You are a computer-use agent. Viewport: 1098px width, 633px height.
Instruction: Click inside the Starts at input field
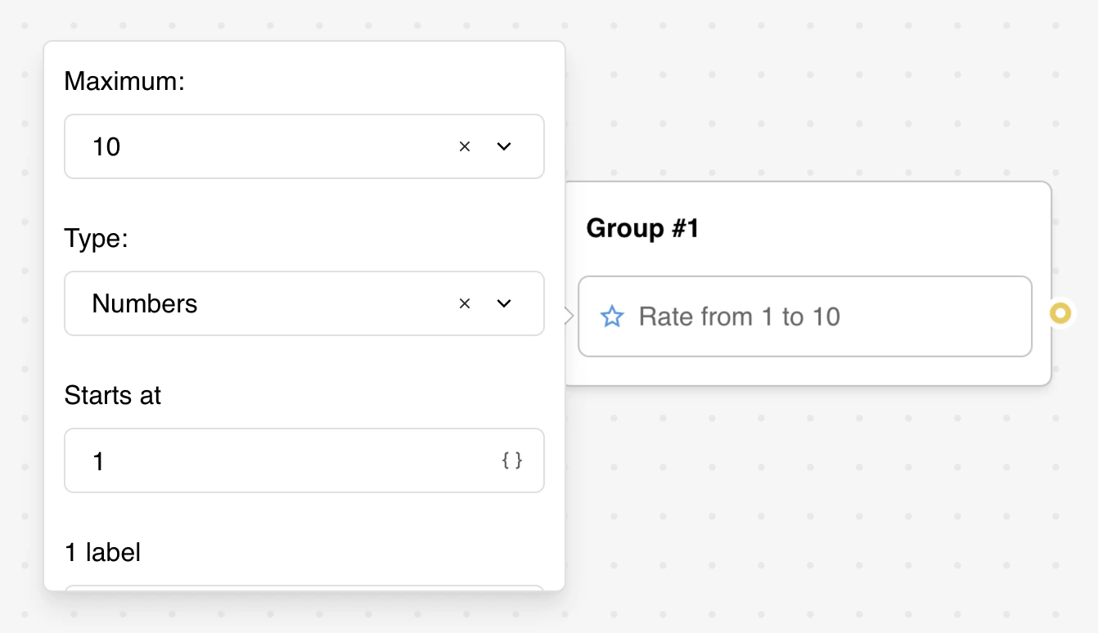(x=245, y=460)
